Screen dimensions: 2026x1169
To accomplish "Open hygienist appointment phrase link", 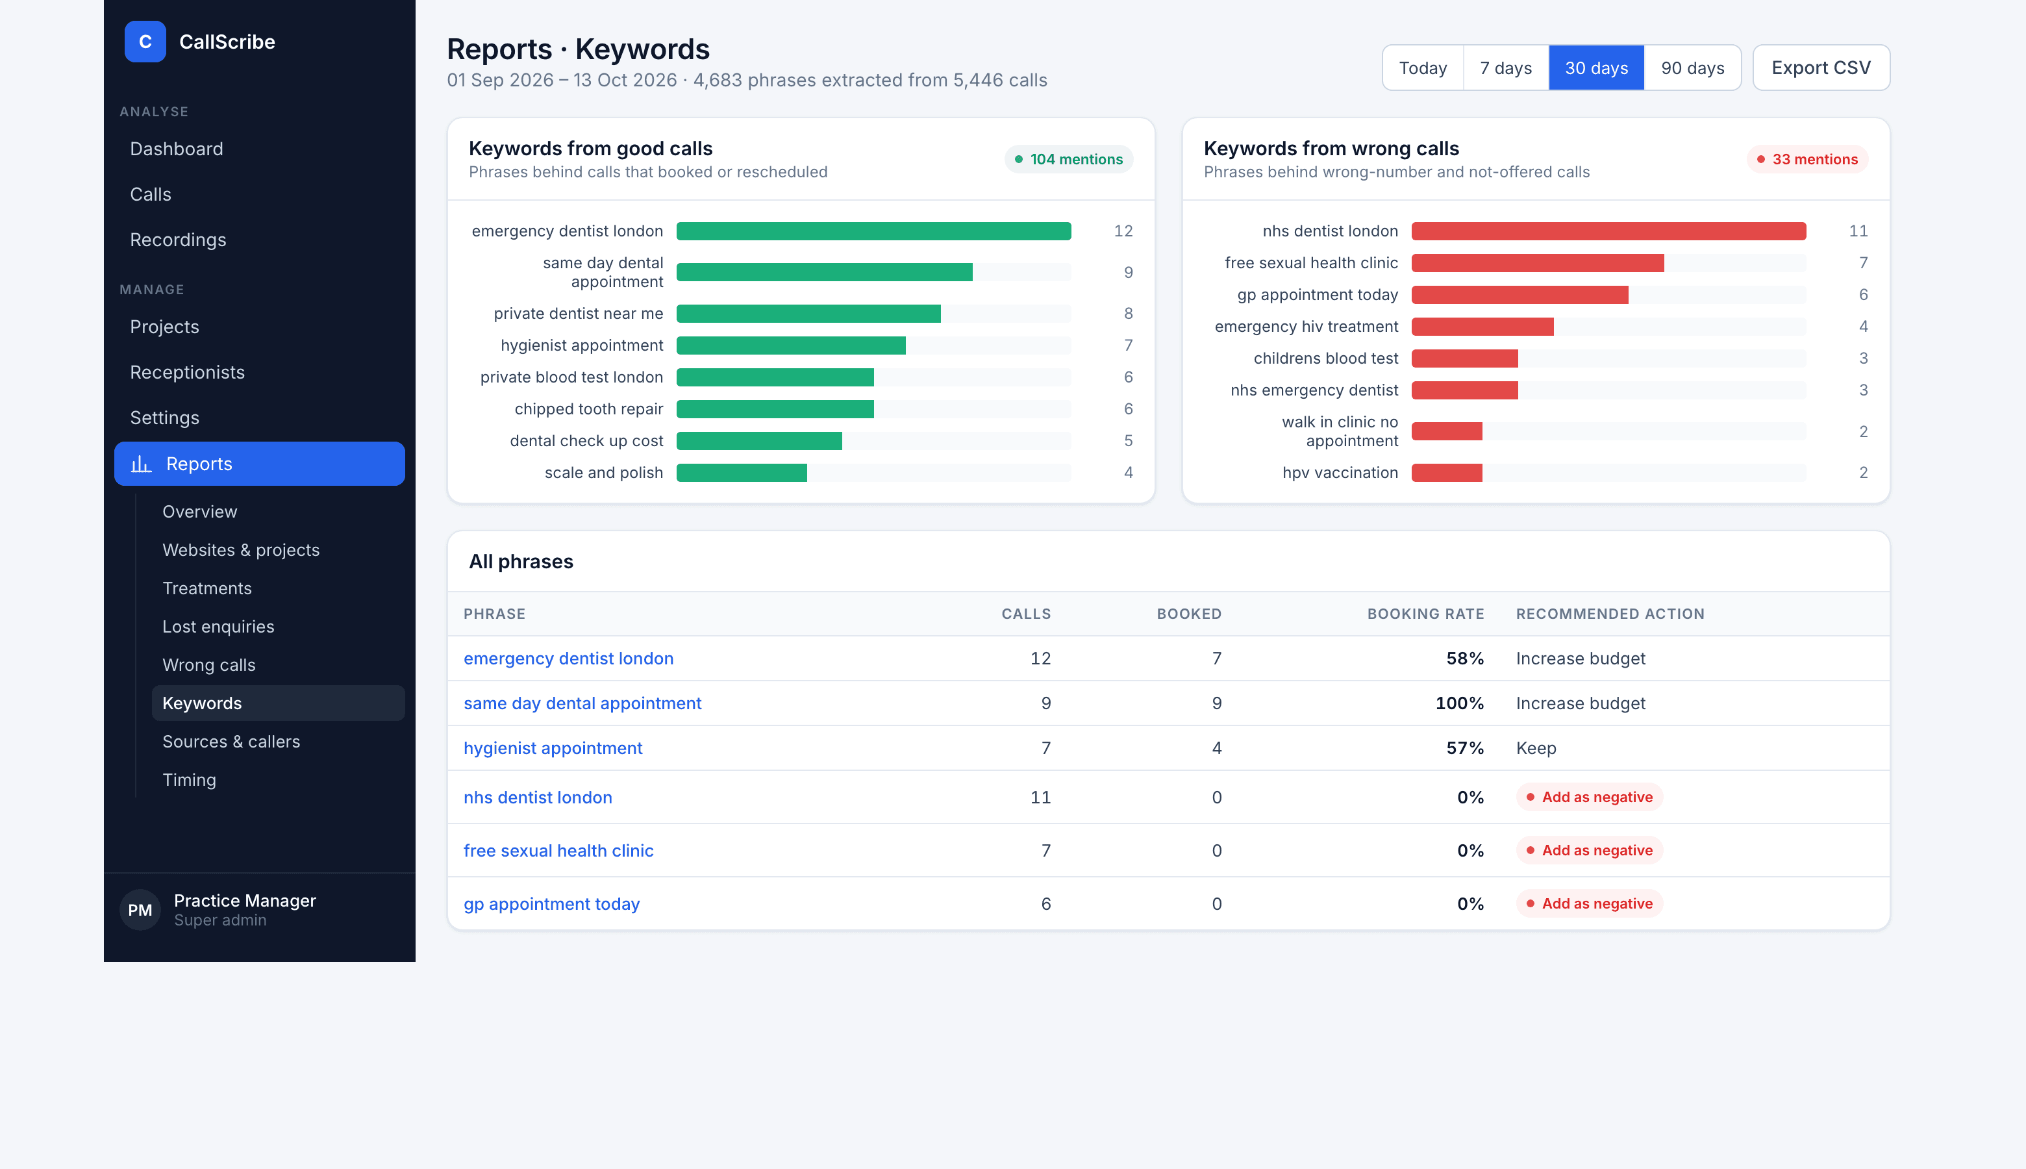I will pos(553,749).
